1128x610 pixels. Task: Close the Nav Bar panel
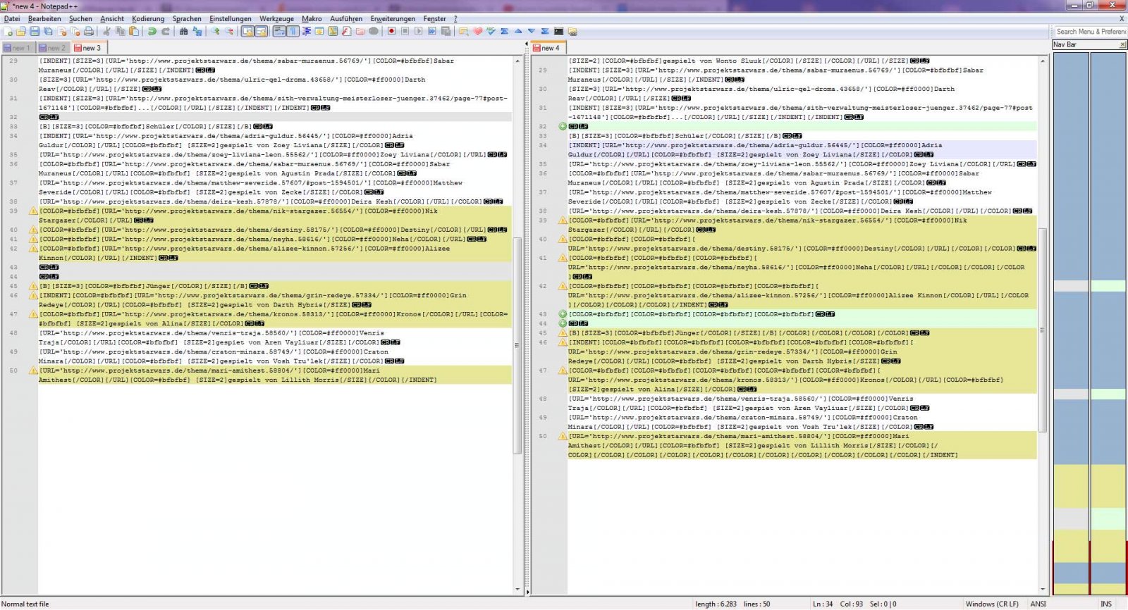[1122, 44]
